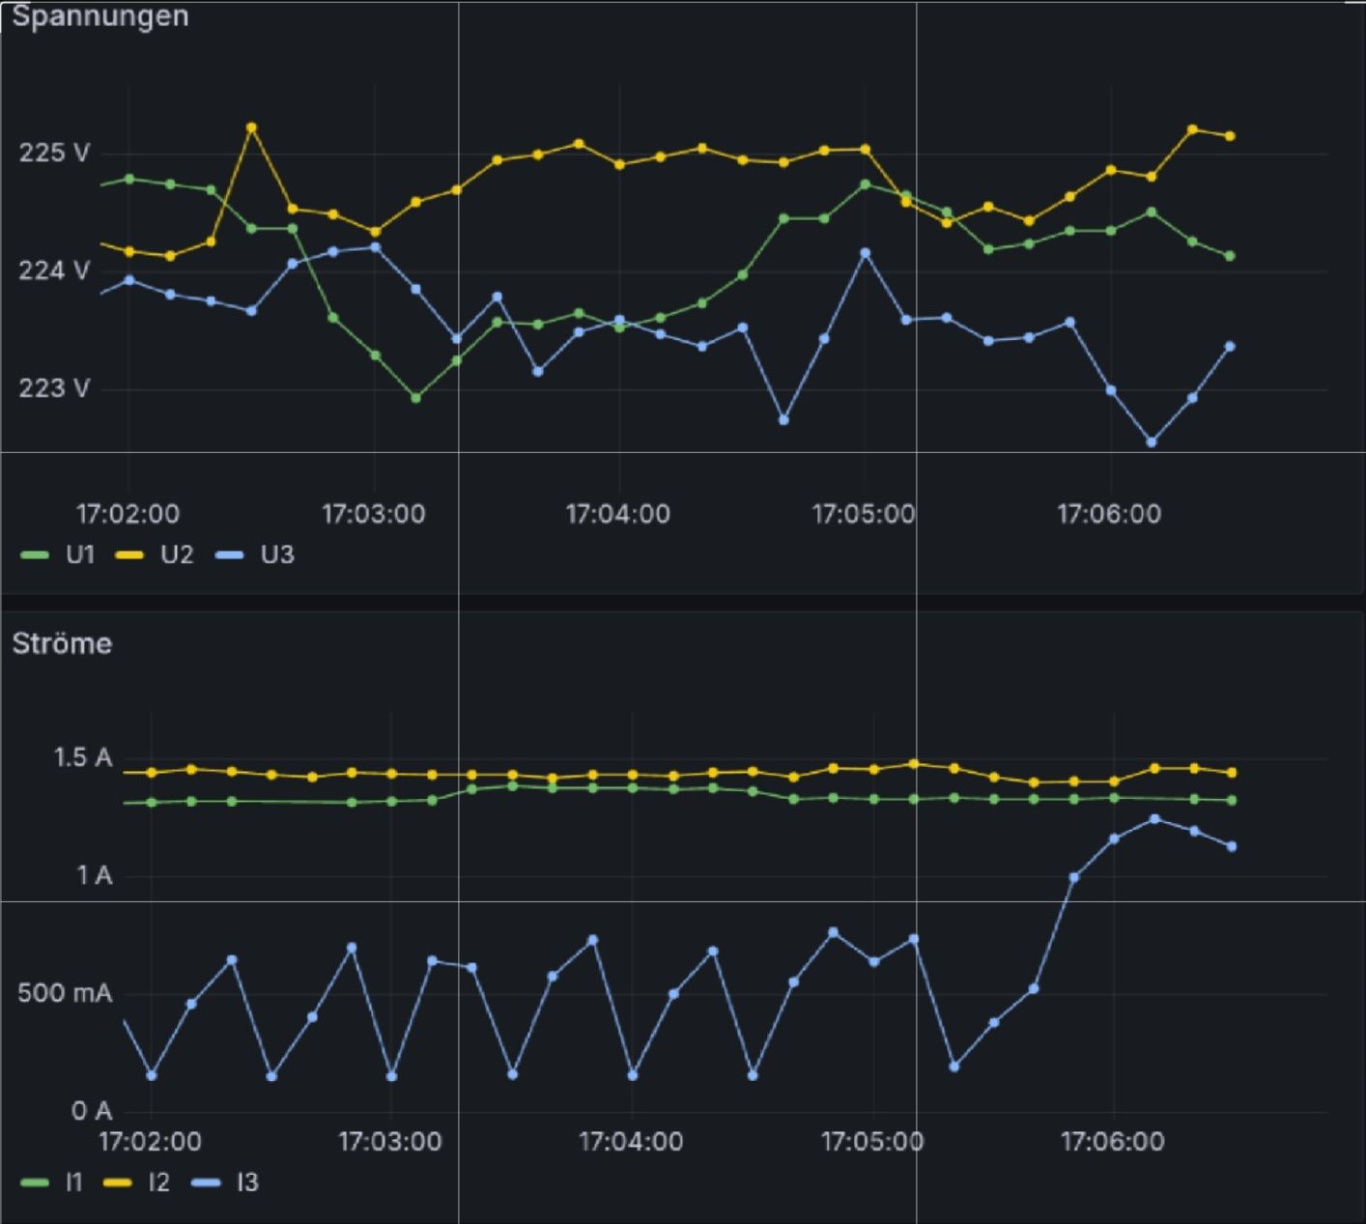Click the 223 V axis label
Image resolution: width=1366 pixels, height=1224 pixels.
(54, 388)
